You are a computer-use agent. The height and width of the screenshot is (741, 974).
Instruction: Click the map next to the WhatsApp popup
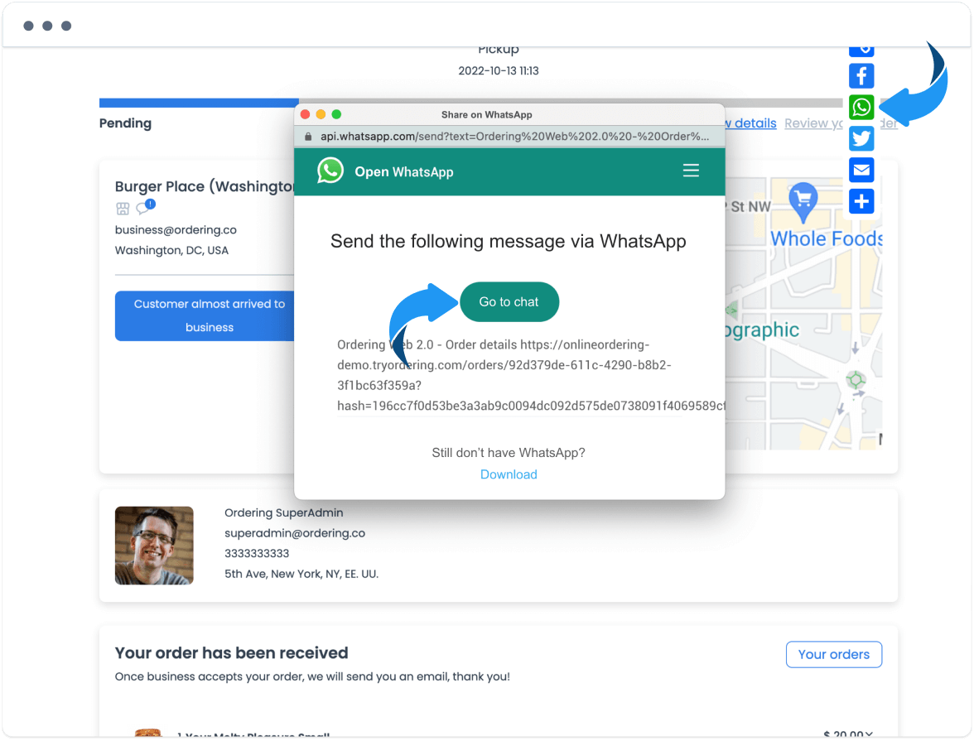pos(803,314)
